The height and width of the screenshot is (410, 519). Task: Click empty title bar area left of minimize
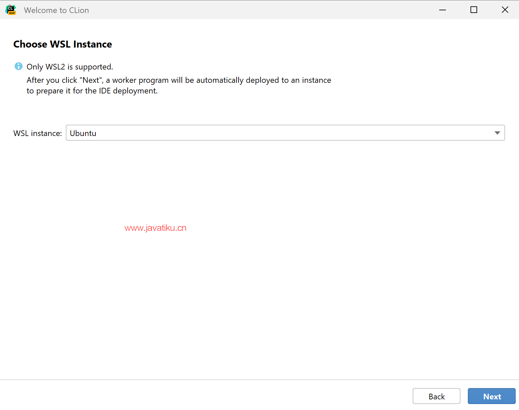tap(266, 10)
